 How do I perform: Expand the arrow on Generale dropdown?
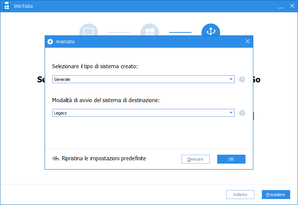tap(231, 79)
